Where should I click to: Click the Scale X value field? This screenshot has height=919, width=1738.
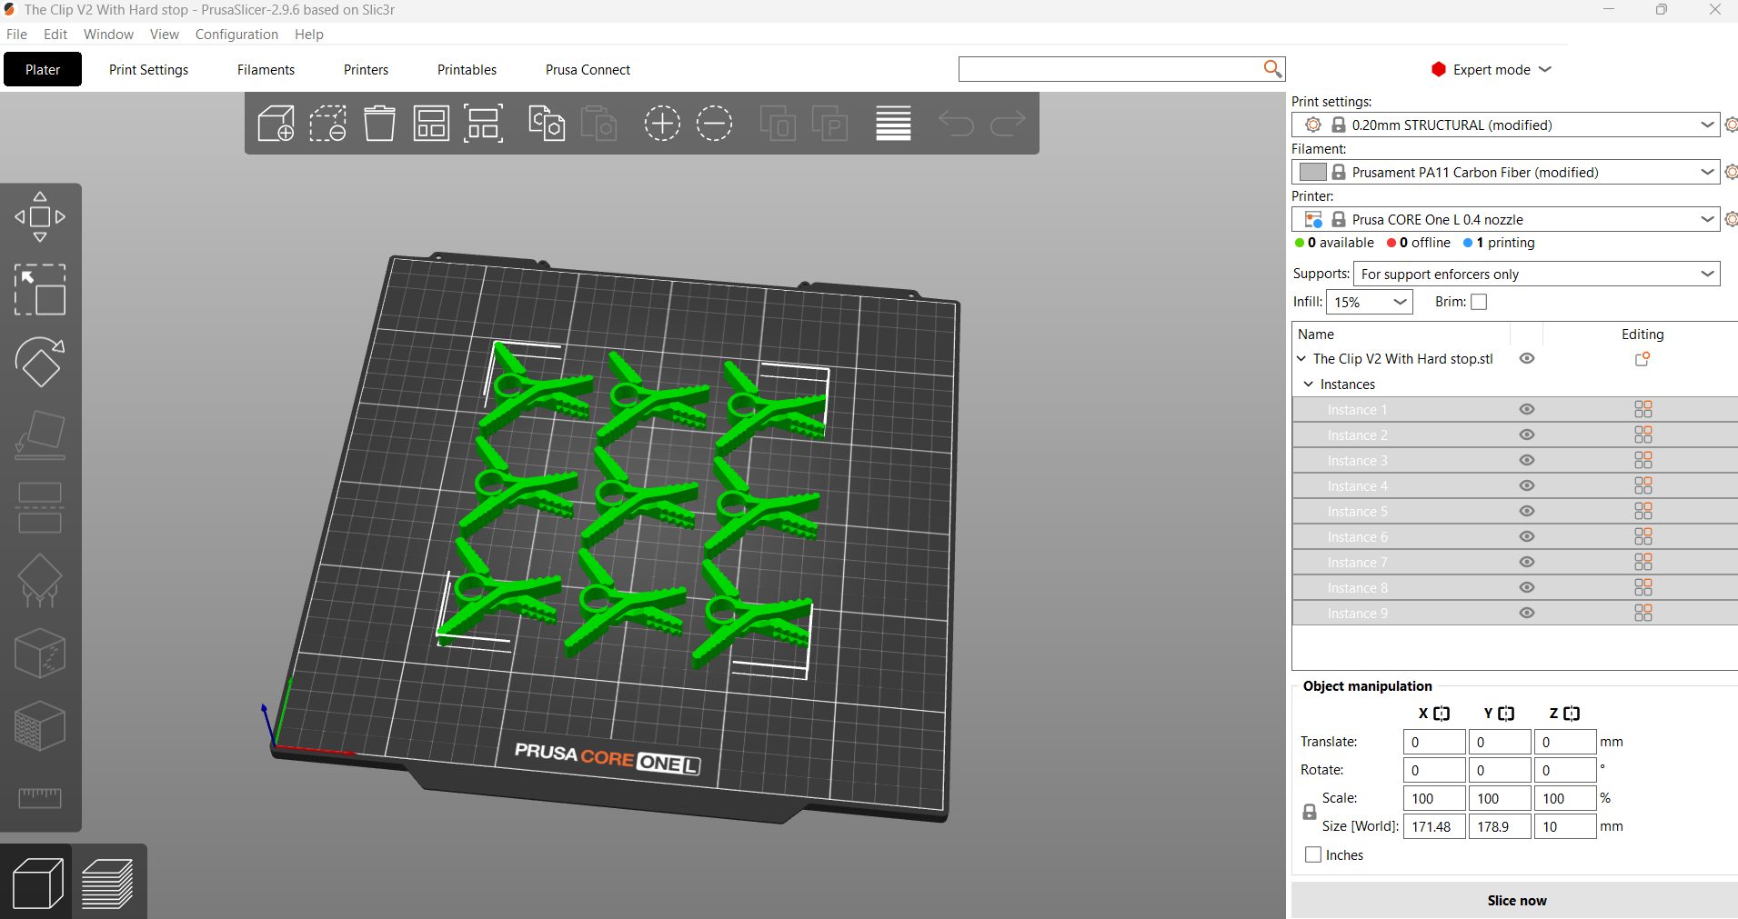point(1434,799)
